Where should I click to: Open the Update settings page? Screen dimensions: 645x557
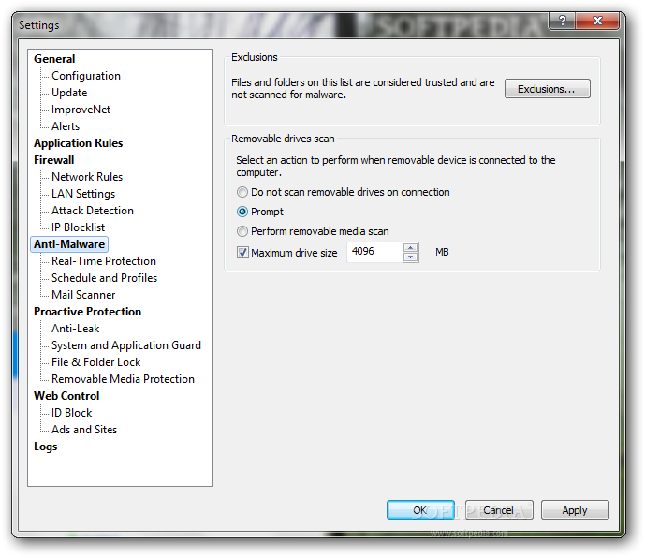(69, 93)
